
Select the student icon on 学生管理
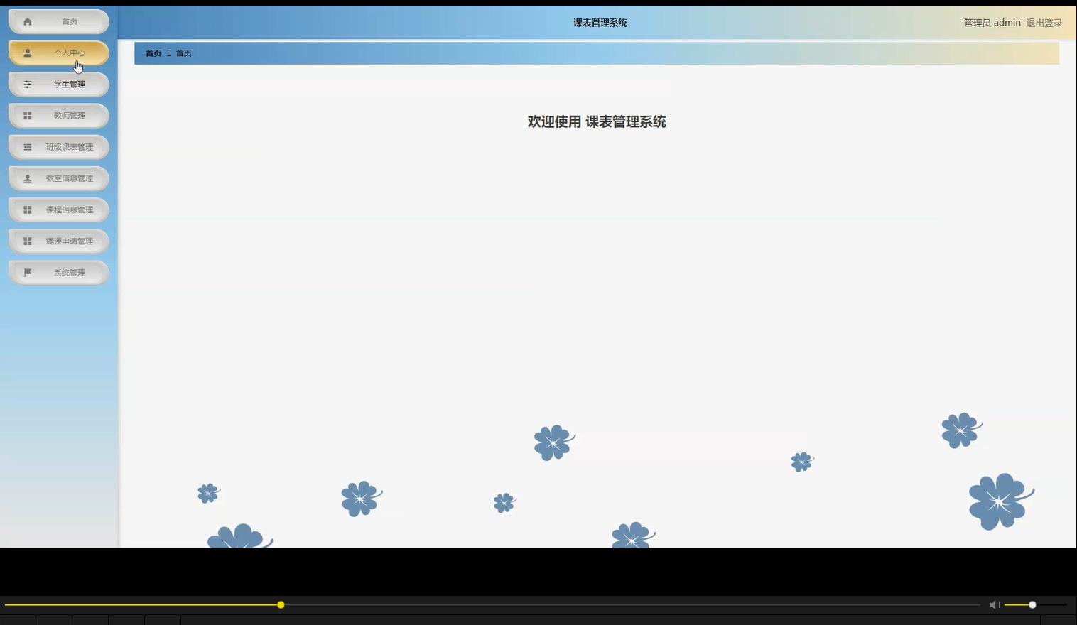[27, 84]
